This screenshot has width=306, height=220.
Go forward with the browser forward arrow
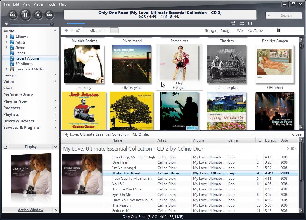point(72,30)
